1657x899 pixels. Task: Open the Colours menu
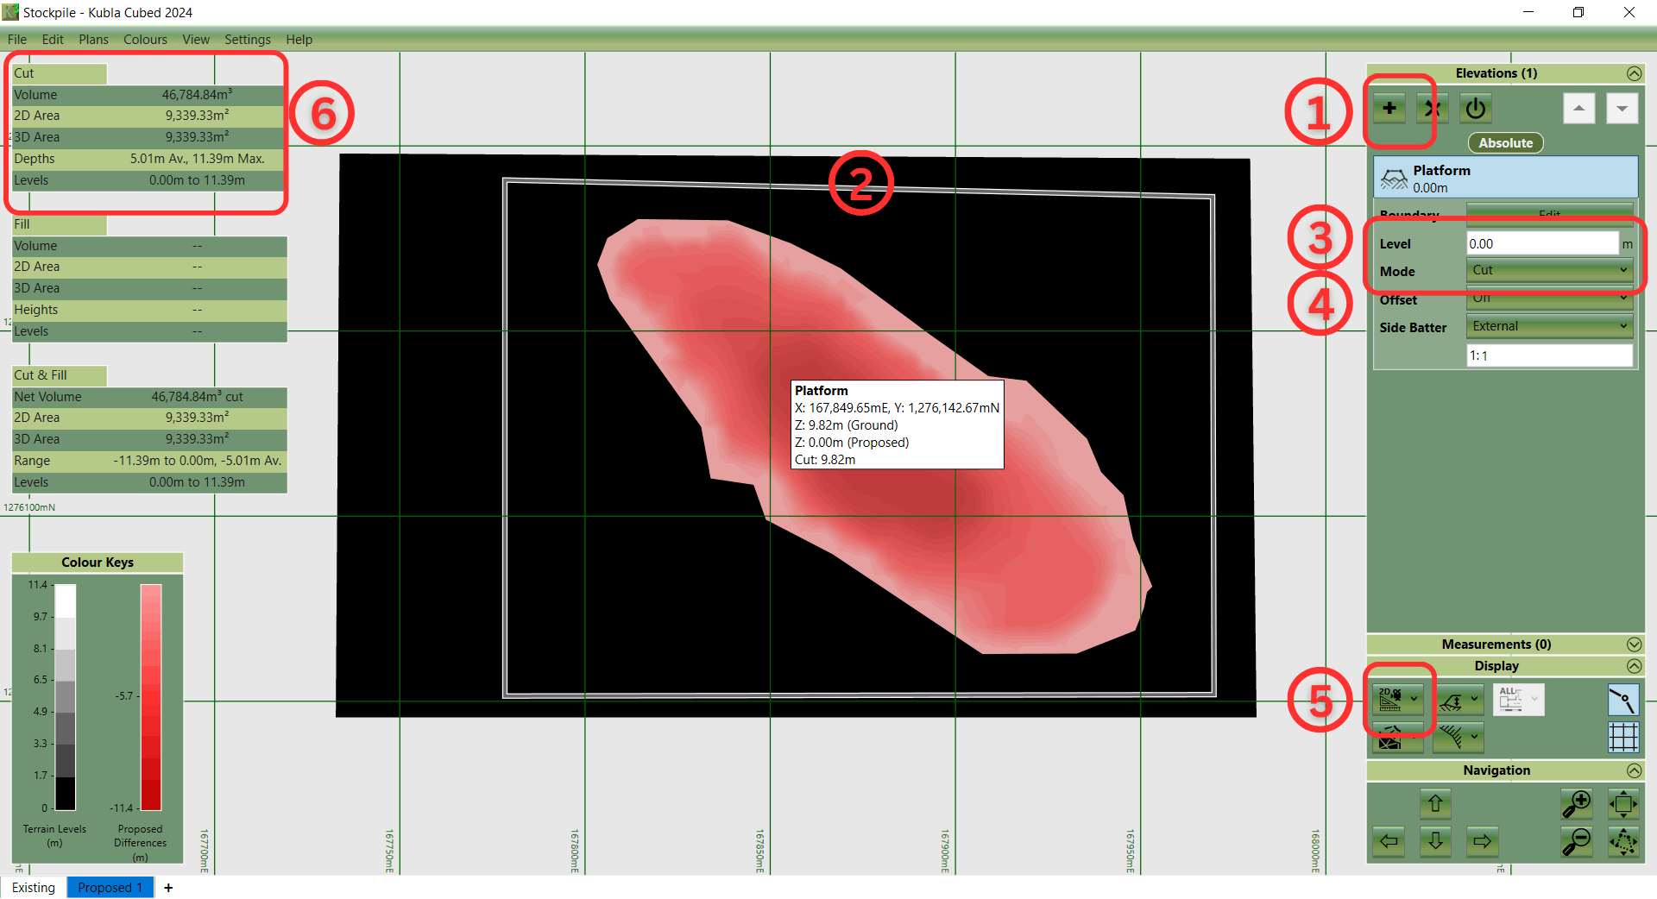145,40
